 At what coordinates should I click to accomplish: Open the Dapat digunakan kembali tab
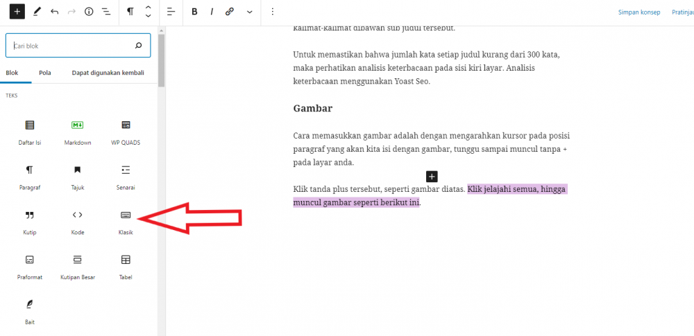click(108, 73)
